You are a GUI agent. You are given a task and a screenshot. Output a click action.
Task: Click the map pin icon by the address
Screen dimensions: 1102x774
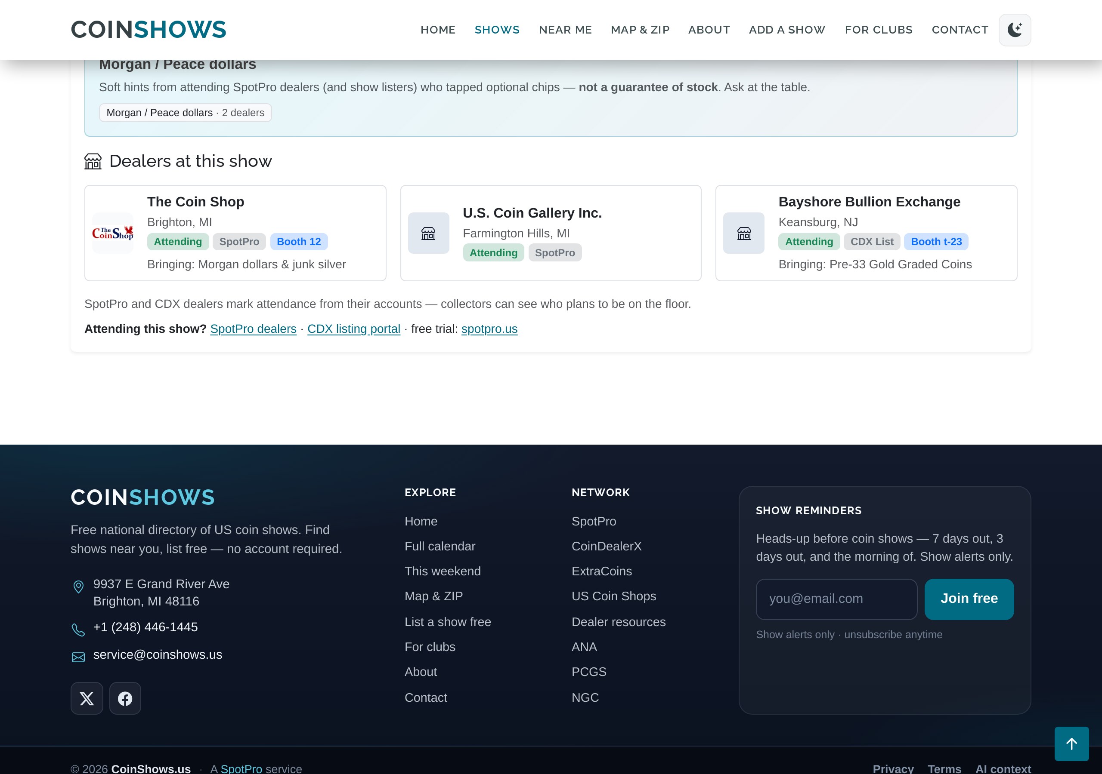tap(78, 587)
